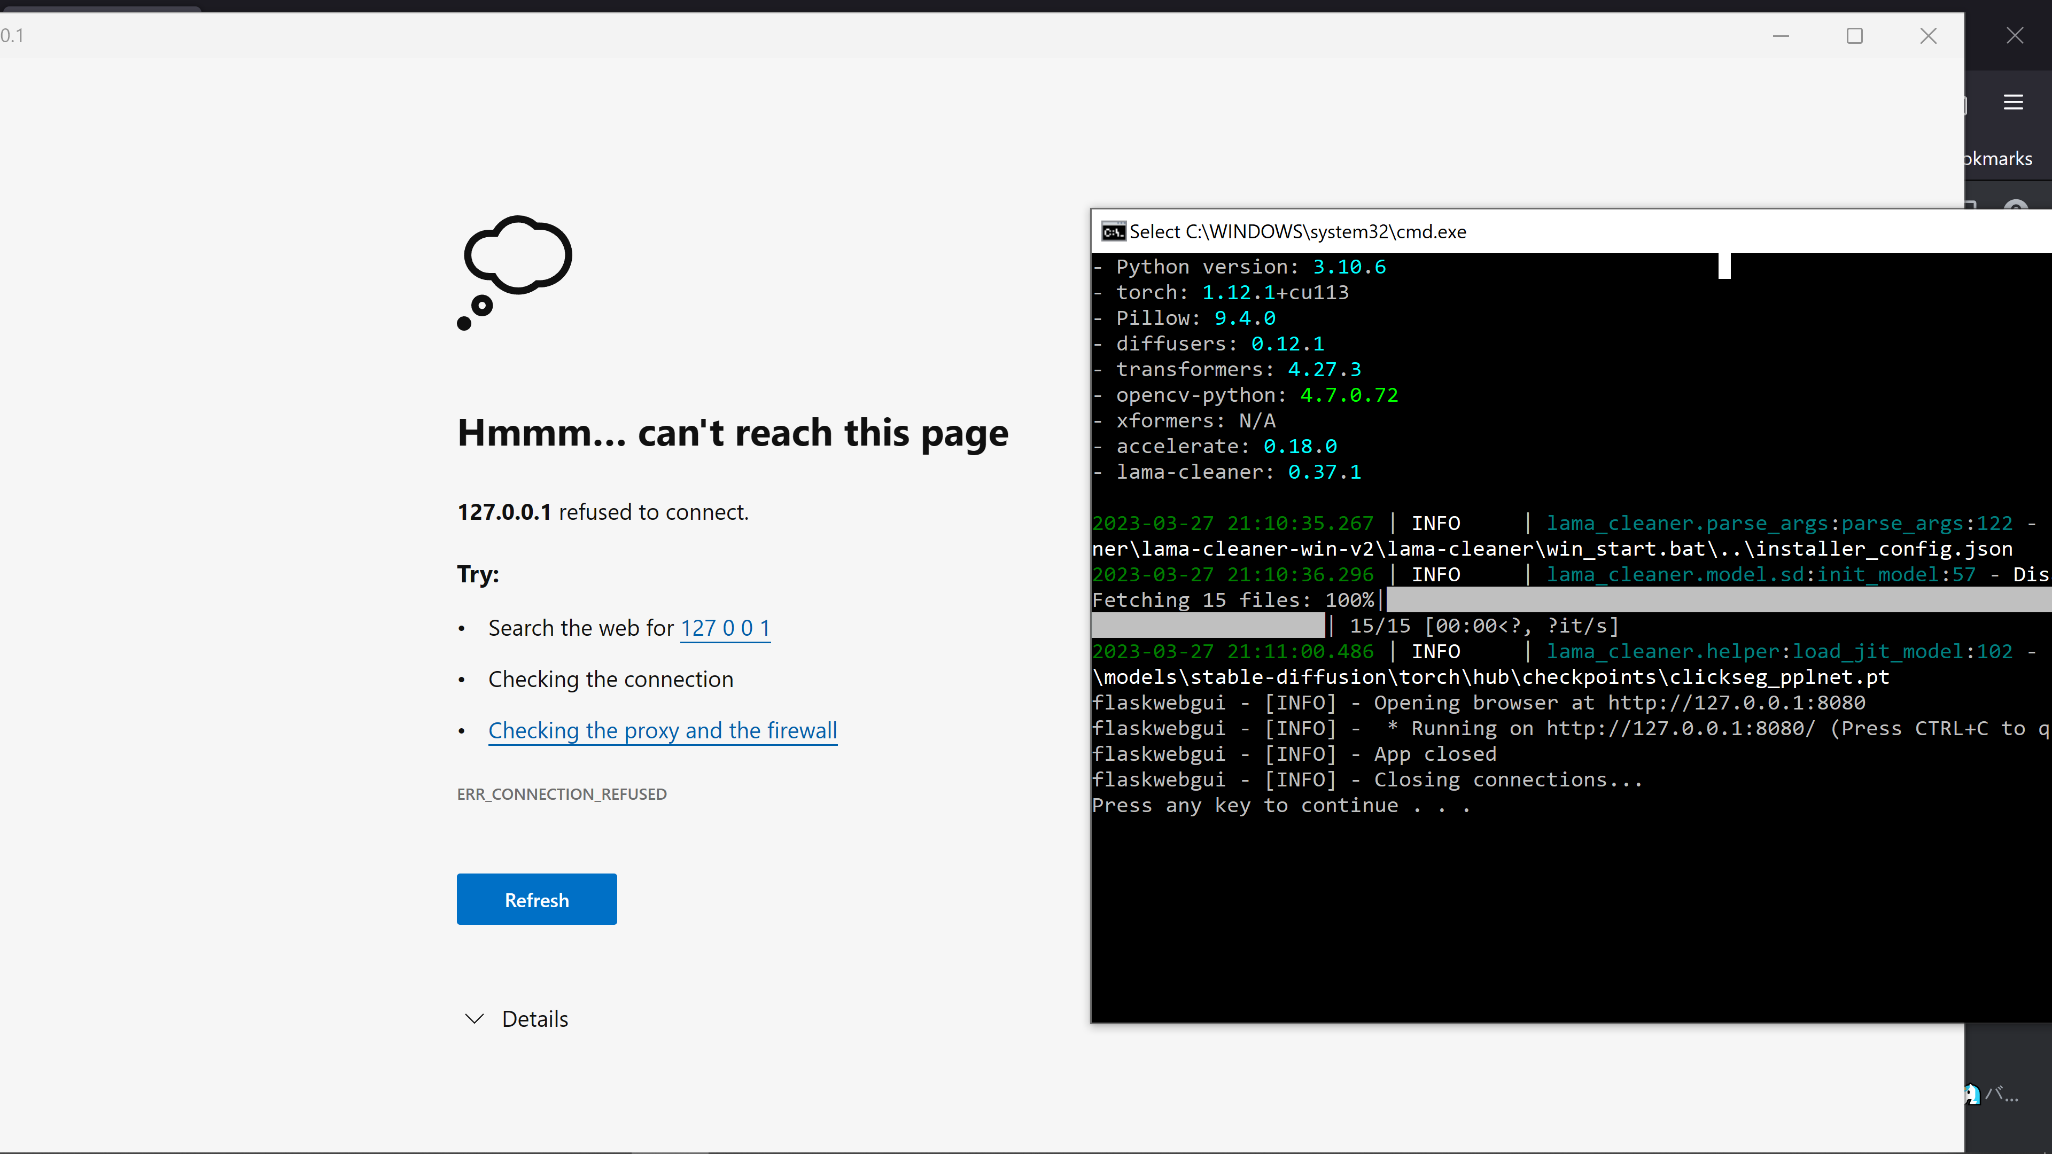The height and width of the screenshot is (1154, 2052).
Task: Click the cmd.exe window title text
Action: tap(1297, 232)
